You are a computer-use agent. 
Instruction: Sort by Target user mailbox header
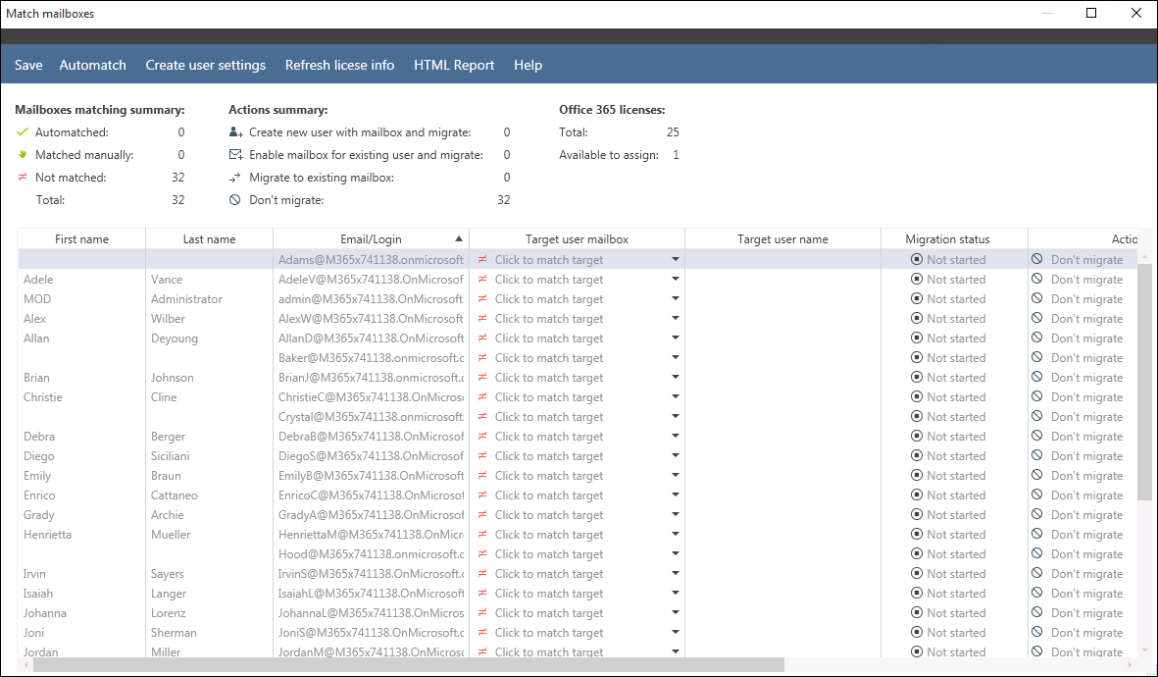coord(577,238)
